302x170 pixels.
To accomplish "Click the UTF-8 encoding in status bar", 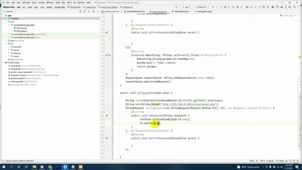I will [262, 161].
